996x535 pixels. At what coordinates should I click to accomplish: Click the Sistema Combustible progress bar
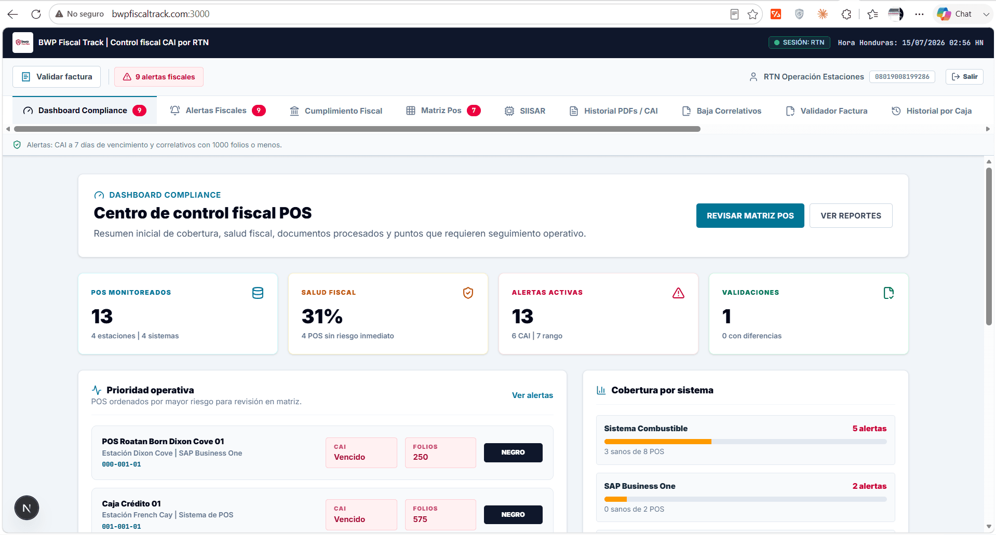tap(745, 442)
